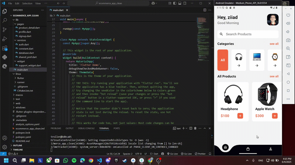Switch to the OUTPUT panel tab
295x165 pixels.
coord(69,128)
